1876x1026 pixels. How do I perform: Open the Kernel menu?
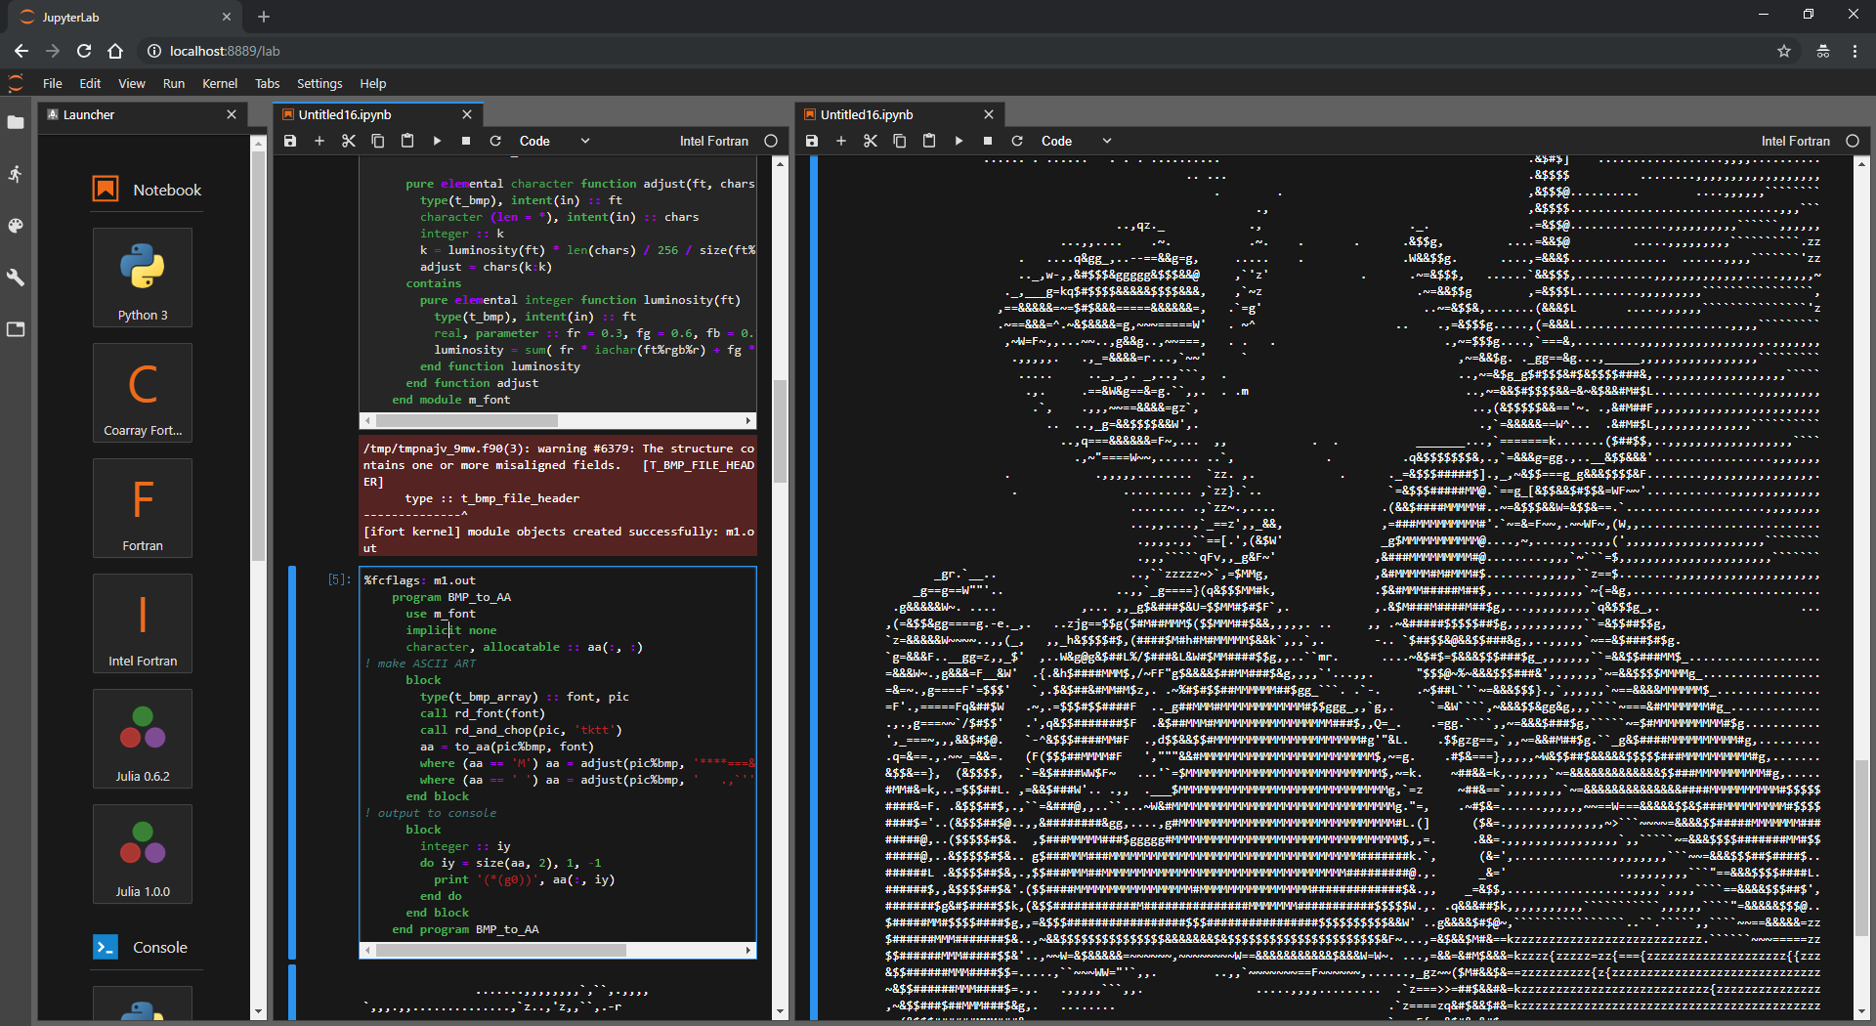pyautogui.click(x=220, y=83)
